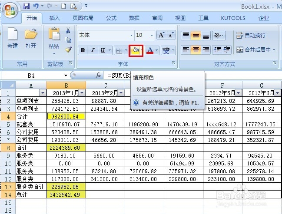This screenshot has height=214, width=282.
Task: Expand the font color dropdown arrow
Action: [156, 50]
